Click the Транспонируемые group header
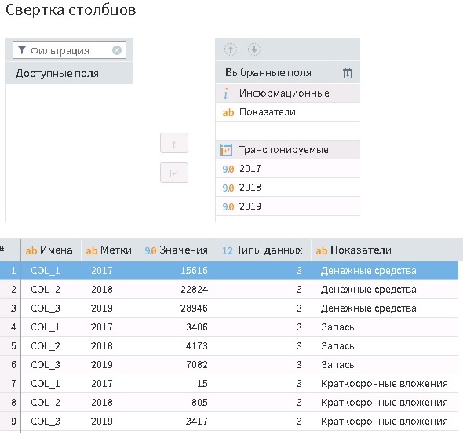The image size is (463, 438). pos(287,150)
